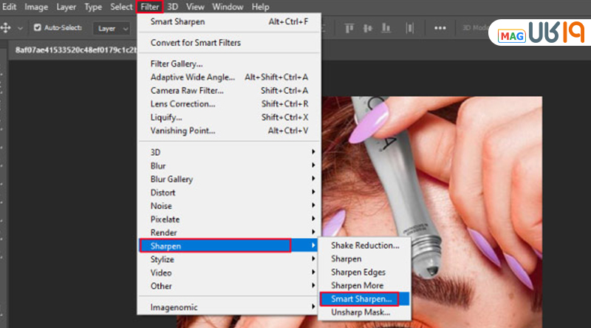Image resolution: width=591 pixels, height=328 pixels.
Task: Open the Auto-Select Layer dropdown
Action: (x=114, y=28)
